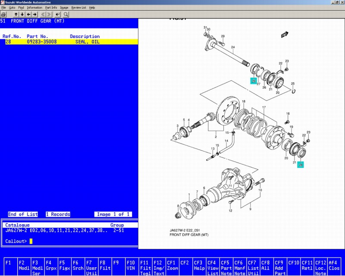Click the CF9 Add Part button
The width and height of the screenshot is (345, 276).
pos(280,267)
